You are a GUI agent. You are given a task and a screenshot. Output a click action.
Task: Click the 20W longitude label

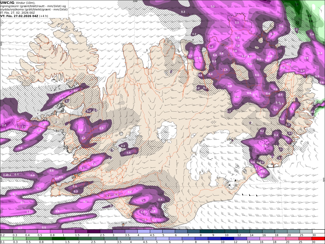[x=135, y=1]
